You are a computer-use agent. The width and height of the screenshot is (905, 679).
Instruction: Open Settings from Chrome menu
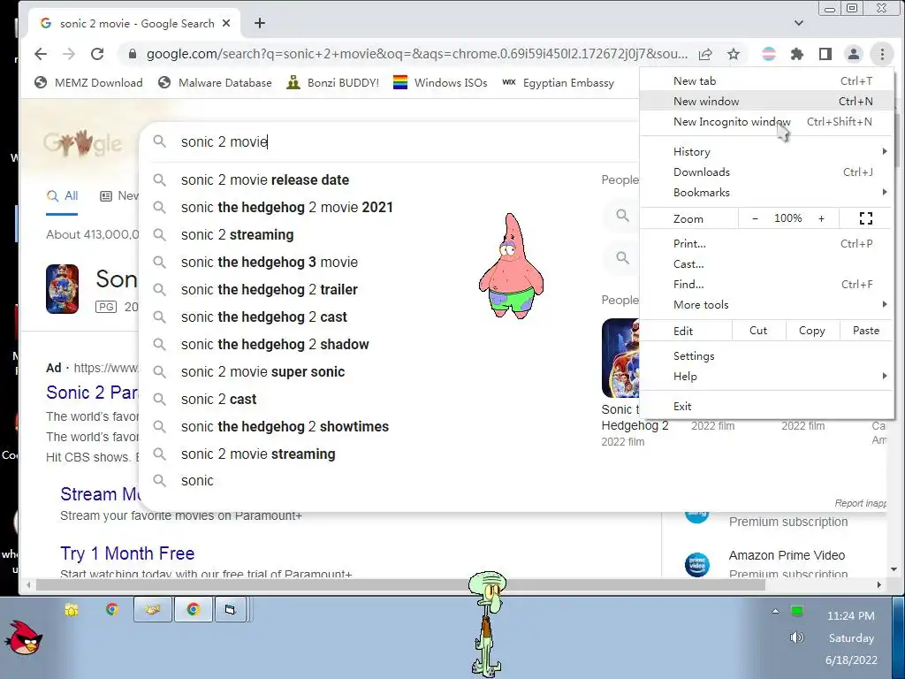tap(766, 356)
